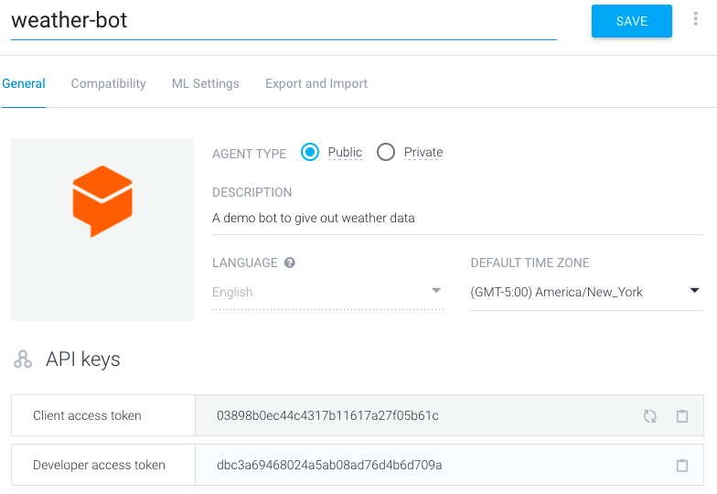
Task: Click the language help question mark icon
Action: 289,263
